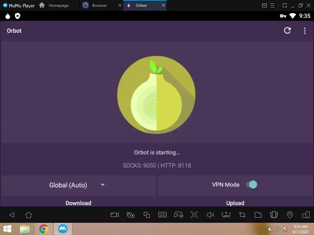The image size is (314, 235).
Task: Click the shield play notification icon
Action: (17, 16)
